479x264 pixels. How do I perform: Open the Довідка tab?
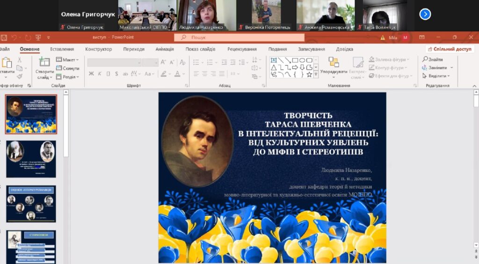tap(345, 49)
